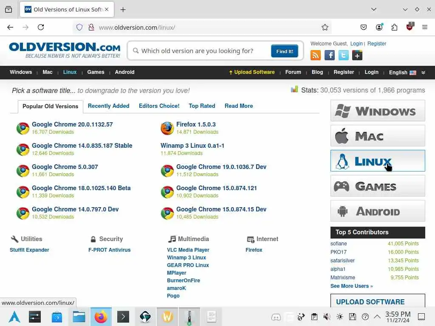Click the Google Plus icon
This screenshot has height=326, width=435.
pyautogui.click(x=357, y=56)
